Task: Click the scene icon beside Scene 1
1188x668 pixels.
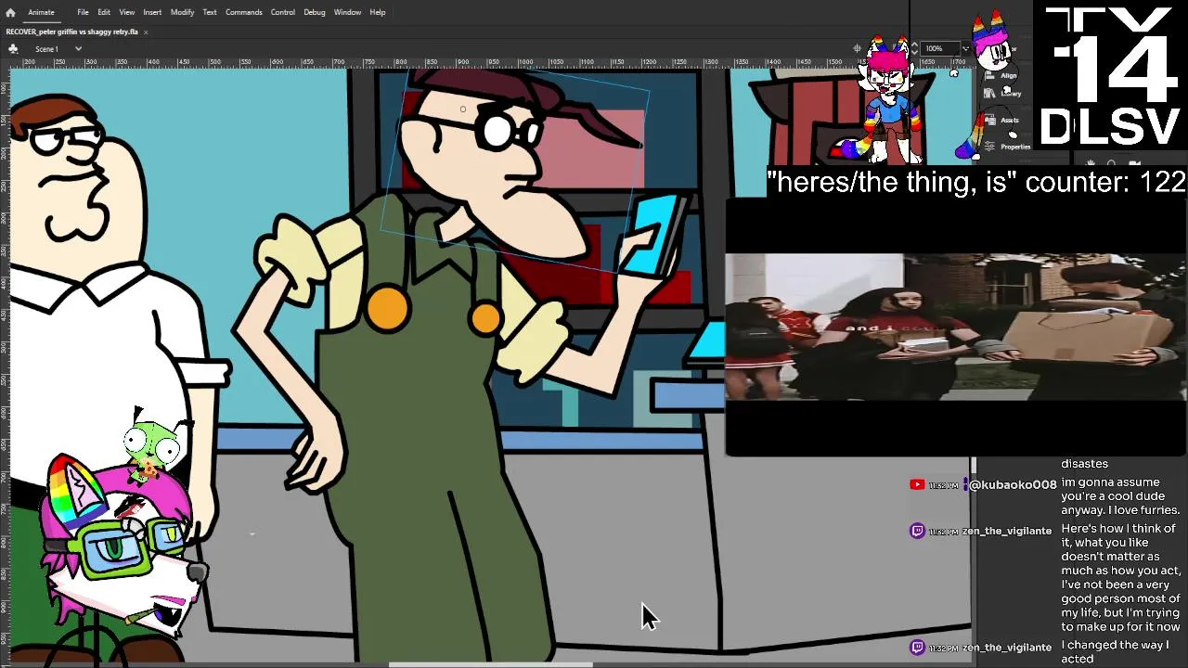Action: (x=13, y=48)
